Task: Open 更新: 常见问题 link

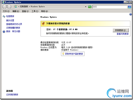Action: coord(13,31)
